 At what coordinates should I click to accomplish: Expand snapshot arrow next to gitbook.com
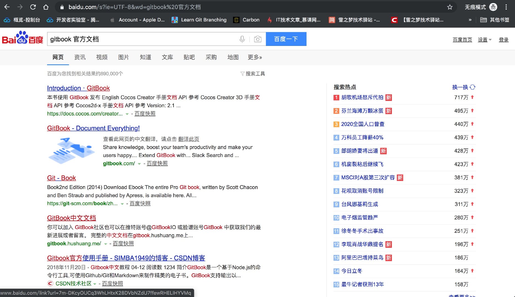pyautogui.click(x=140, y=163)
